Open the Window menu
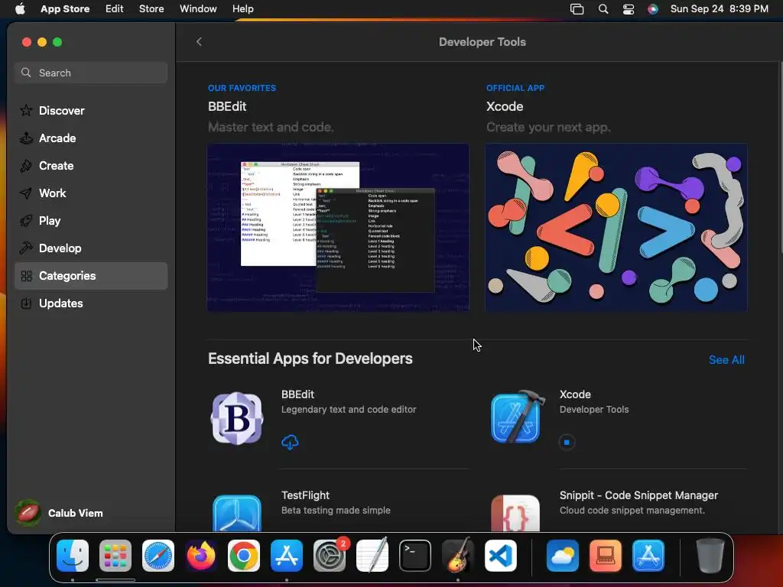This screenshot has height=587, width=783. pos(198,9)
